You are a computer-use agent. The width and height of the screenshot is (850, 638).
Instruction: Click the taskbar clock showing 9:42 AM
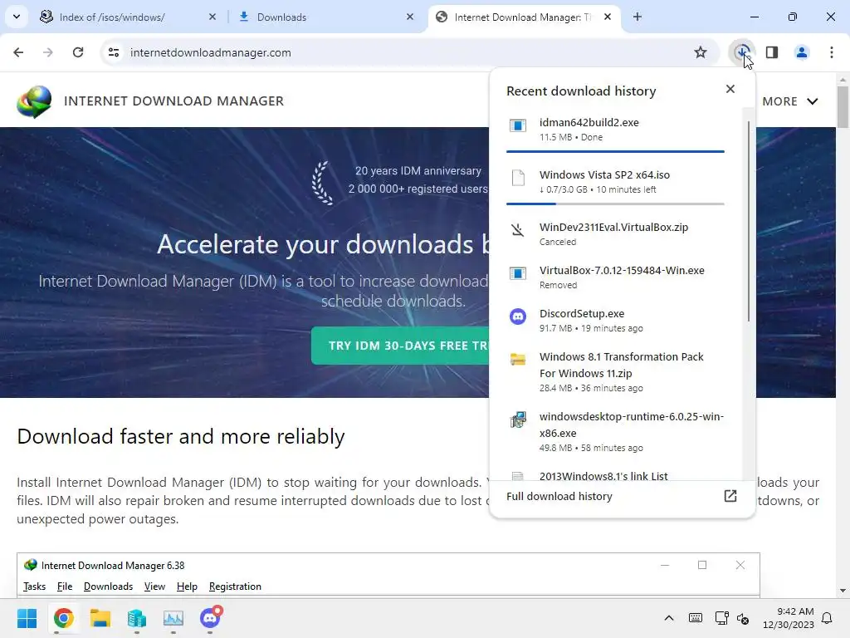(789, 618)
